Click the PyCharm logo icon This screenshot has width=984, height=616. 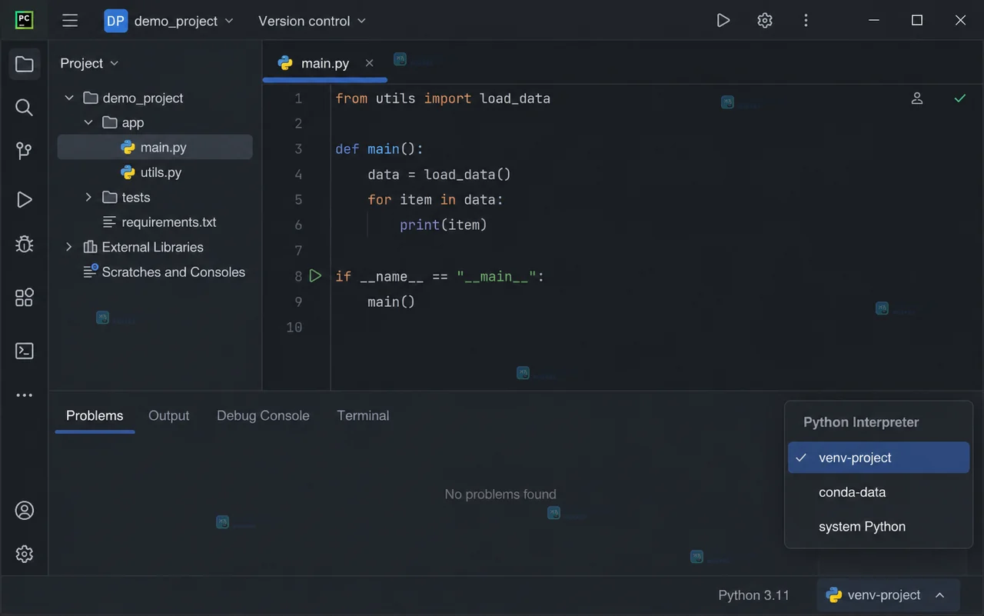pos(24,20)
